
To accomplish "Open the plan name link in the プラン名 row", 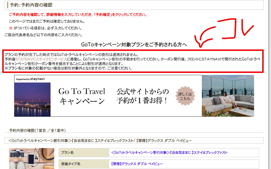I will point(169,153).
